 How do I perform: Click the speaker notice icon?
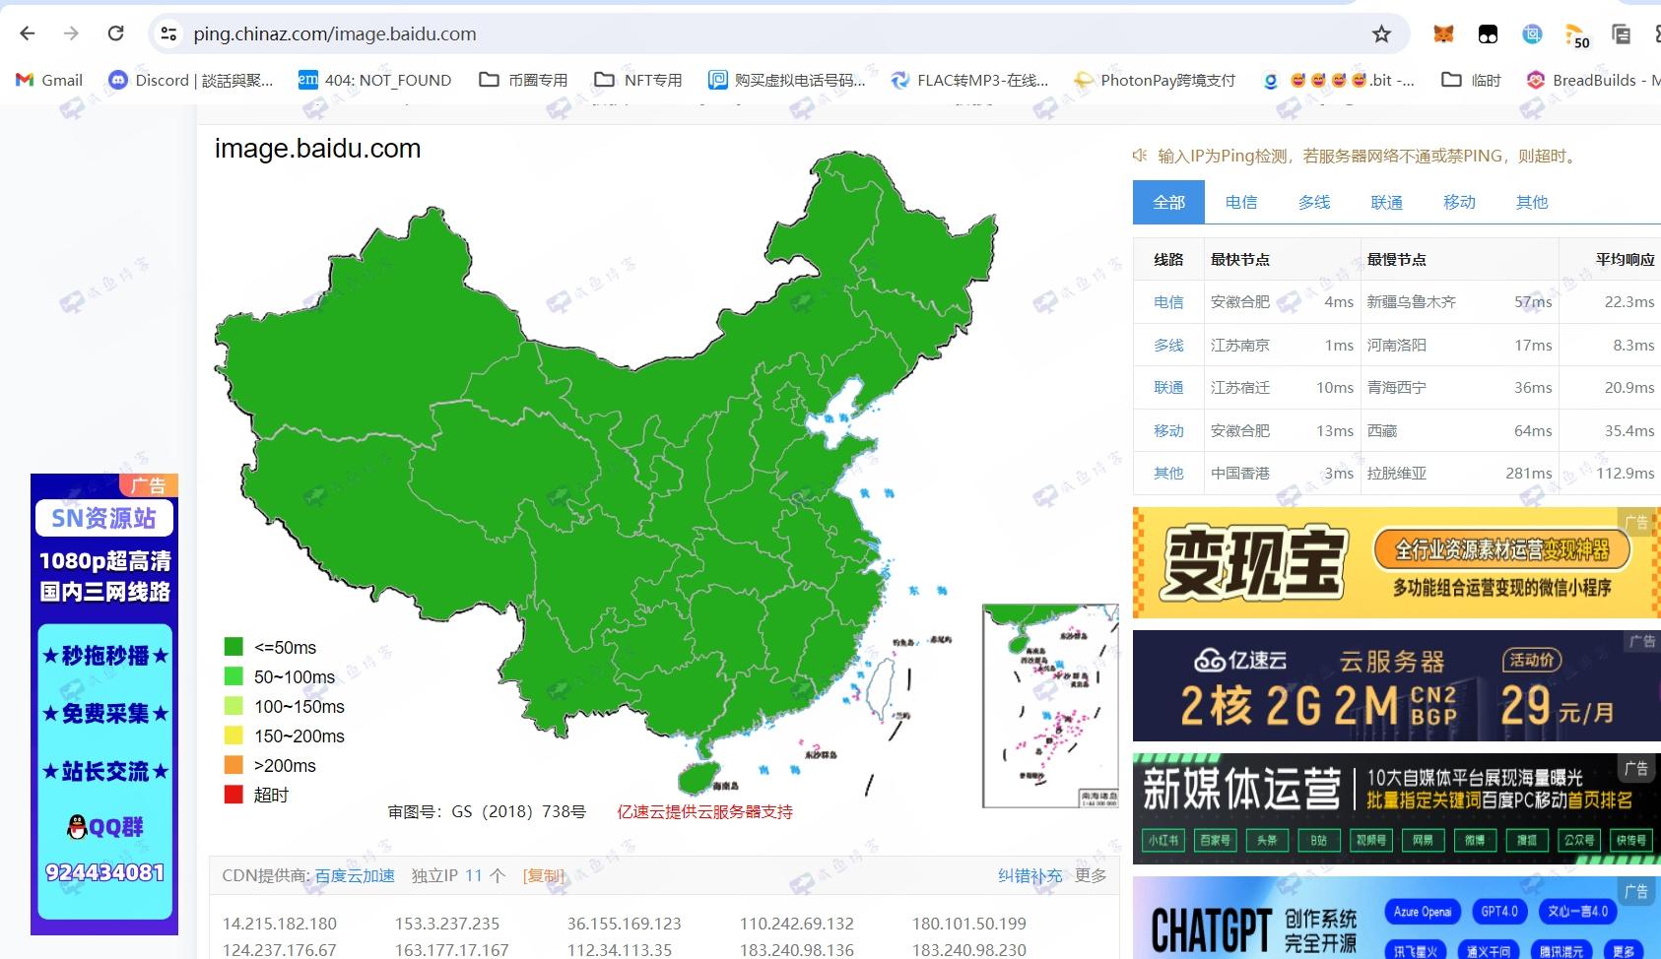pos(1140,156)
